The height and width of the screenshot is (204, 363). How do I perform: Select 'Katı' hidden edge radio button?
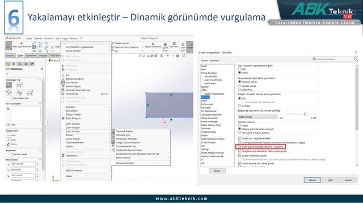tap(239, 69)
